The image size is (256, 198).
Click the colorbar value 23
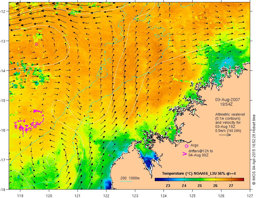tap(168, 186)
